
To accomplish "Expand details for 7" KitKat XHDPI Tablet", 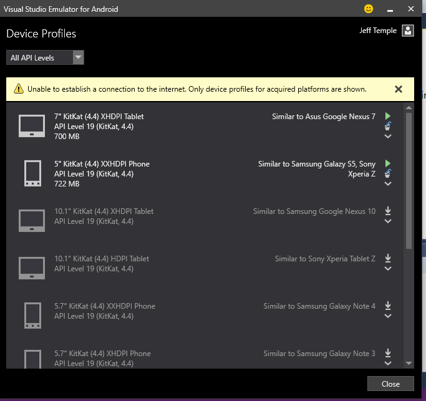I will [x=388, y=137].
